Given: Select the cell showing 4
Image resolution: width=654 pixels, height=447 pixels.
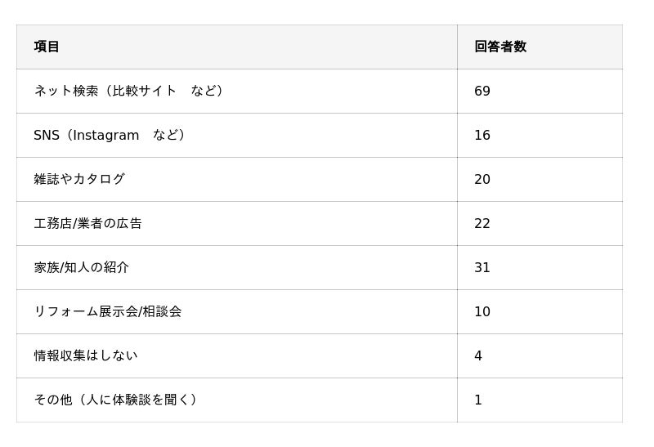Looking at the screenshot, I should pyautogui.click(x=478, y=355).
